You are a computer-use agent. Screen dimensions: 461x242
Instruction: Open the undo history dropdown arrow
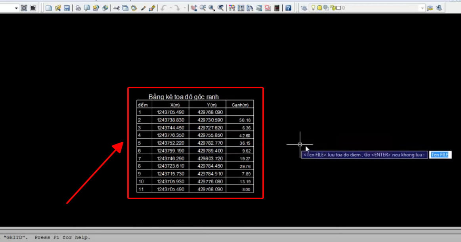click(x=170, y=8)
